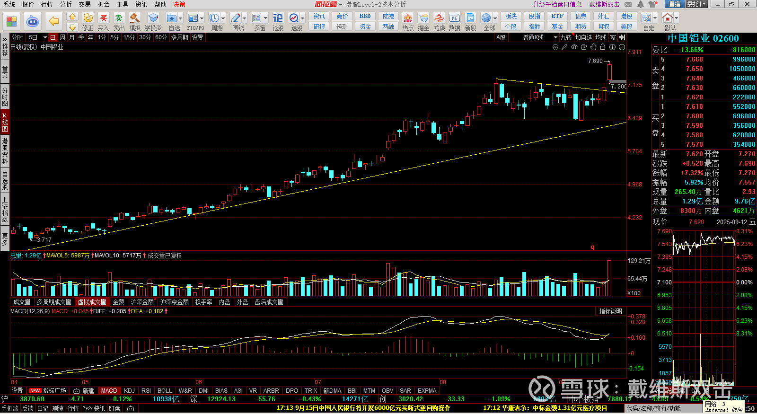Image resolution: width=757 pixels, height=414 pixels.
Task: Switch to 周 weekly K-line period
Action: (x=62, y=37)
